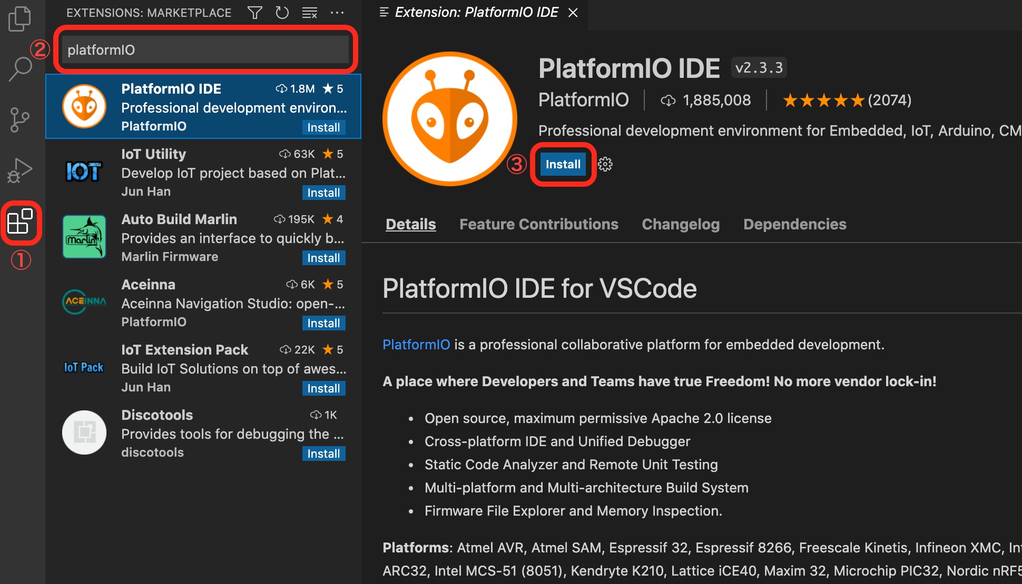This screenshot has height=584, width=1022.
Task: Install the PlatformIO IDE extension
Action: tap(563, 164)
